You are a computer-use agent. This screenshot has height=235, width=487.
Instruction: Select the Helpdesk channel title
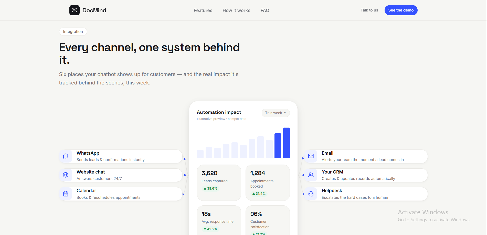coord(332,191)
